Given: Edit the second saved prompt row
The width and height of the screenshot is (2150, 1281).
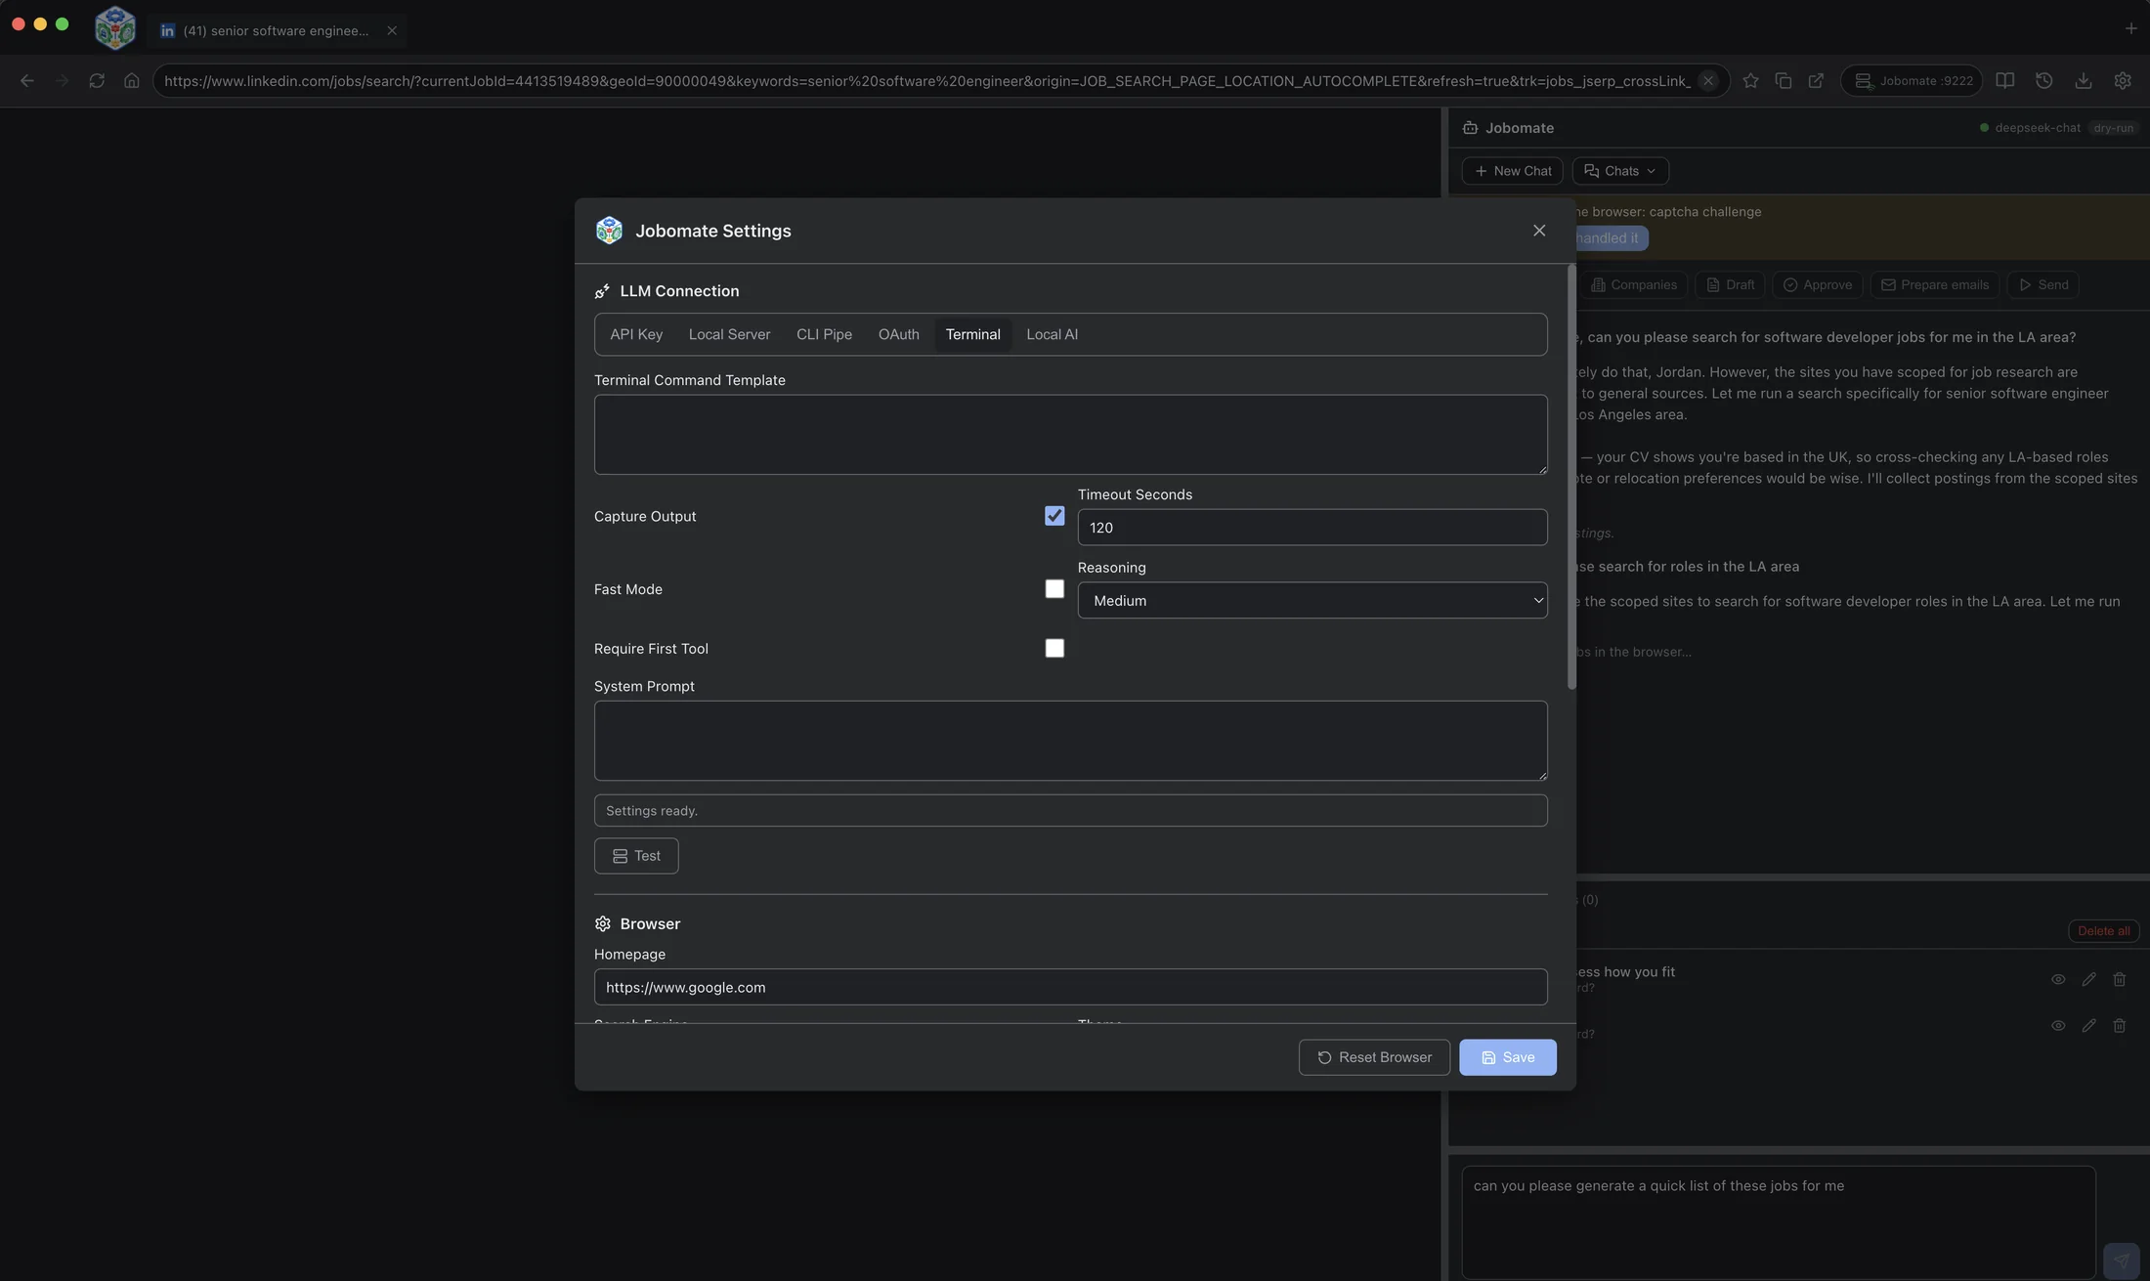Looking at the screenshot, I should [2088, 1025].
